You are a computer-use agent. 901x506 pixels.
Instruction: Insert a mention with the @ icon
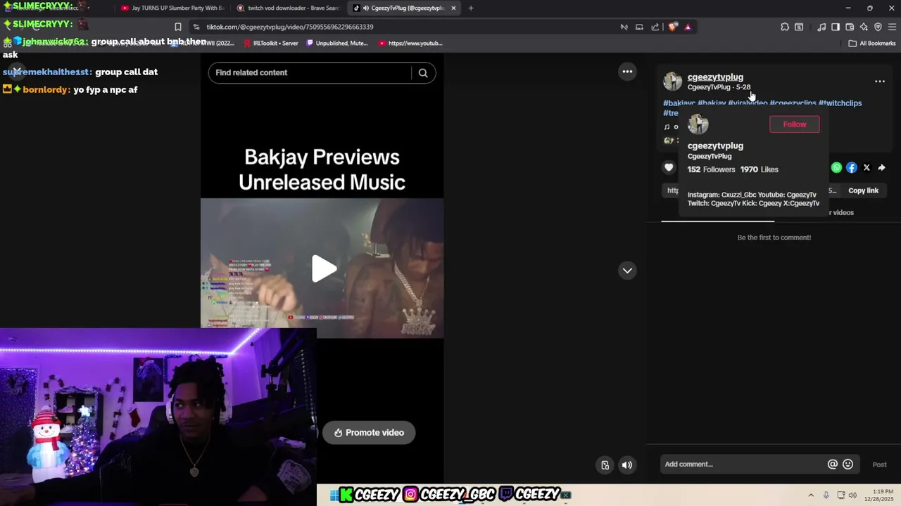pyautogui.click(x=833, y=464)
